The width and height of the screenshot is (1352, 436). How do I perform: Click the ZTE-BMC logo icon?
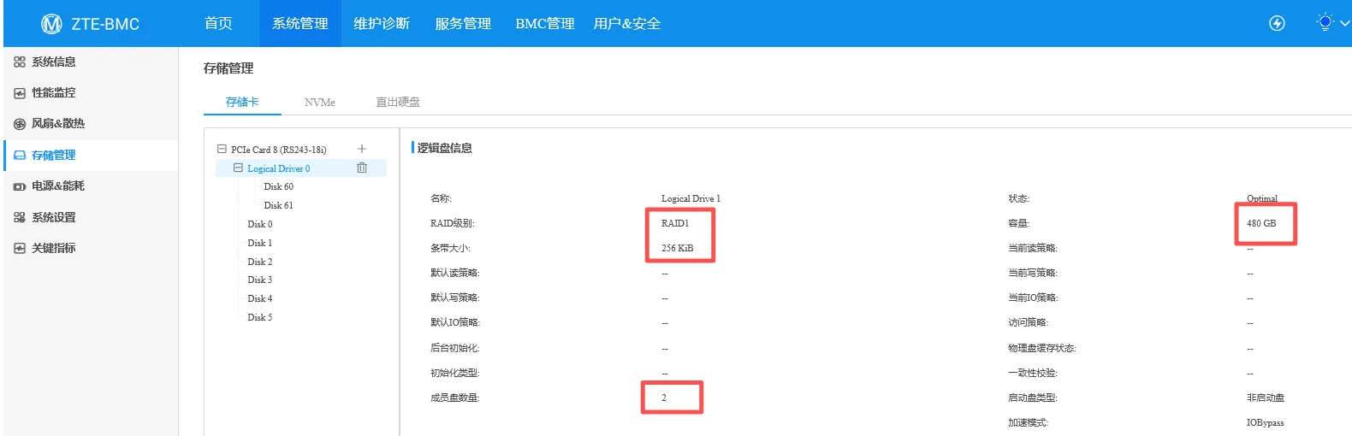(x=51, y=24)
